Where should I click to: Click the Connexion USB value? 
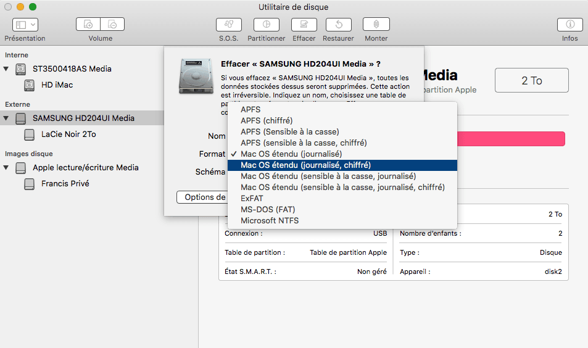380,233
